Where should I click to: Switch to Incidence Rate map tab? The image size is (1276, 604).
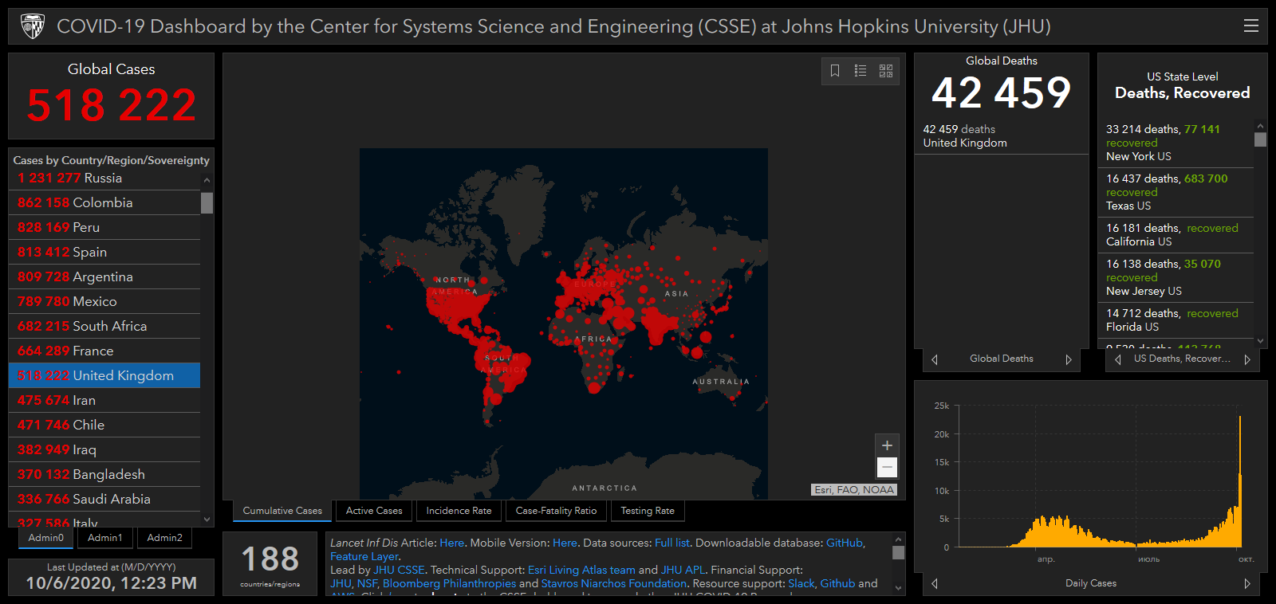tap(459, 511)
